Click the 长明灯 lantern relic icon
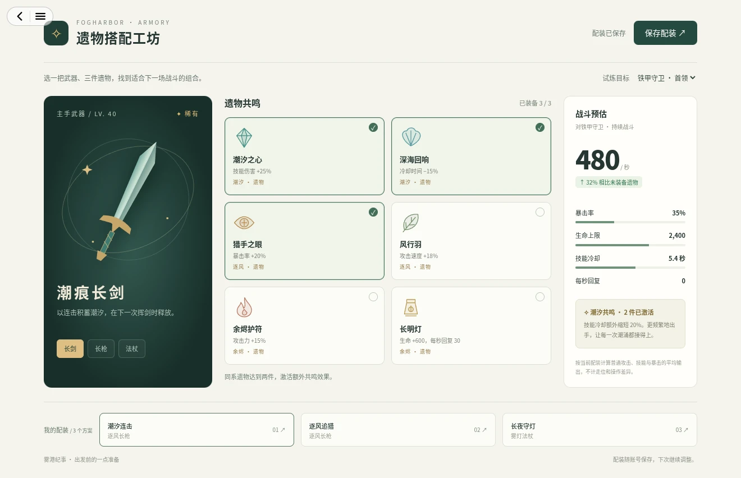This screenshot has width=741, height=478. 411,307
